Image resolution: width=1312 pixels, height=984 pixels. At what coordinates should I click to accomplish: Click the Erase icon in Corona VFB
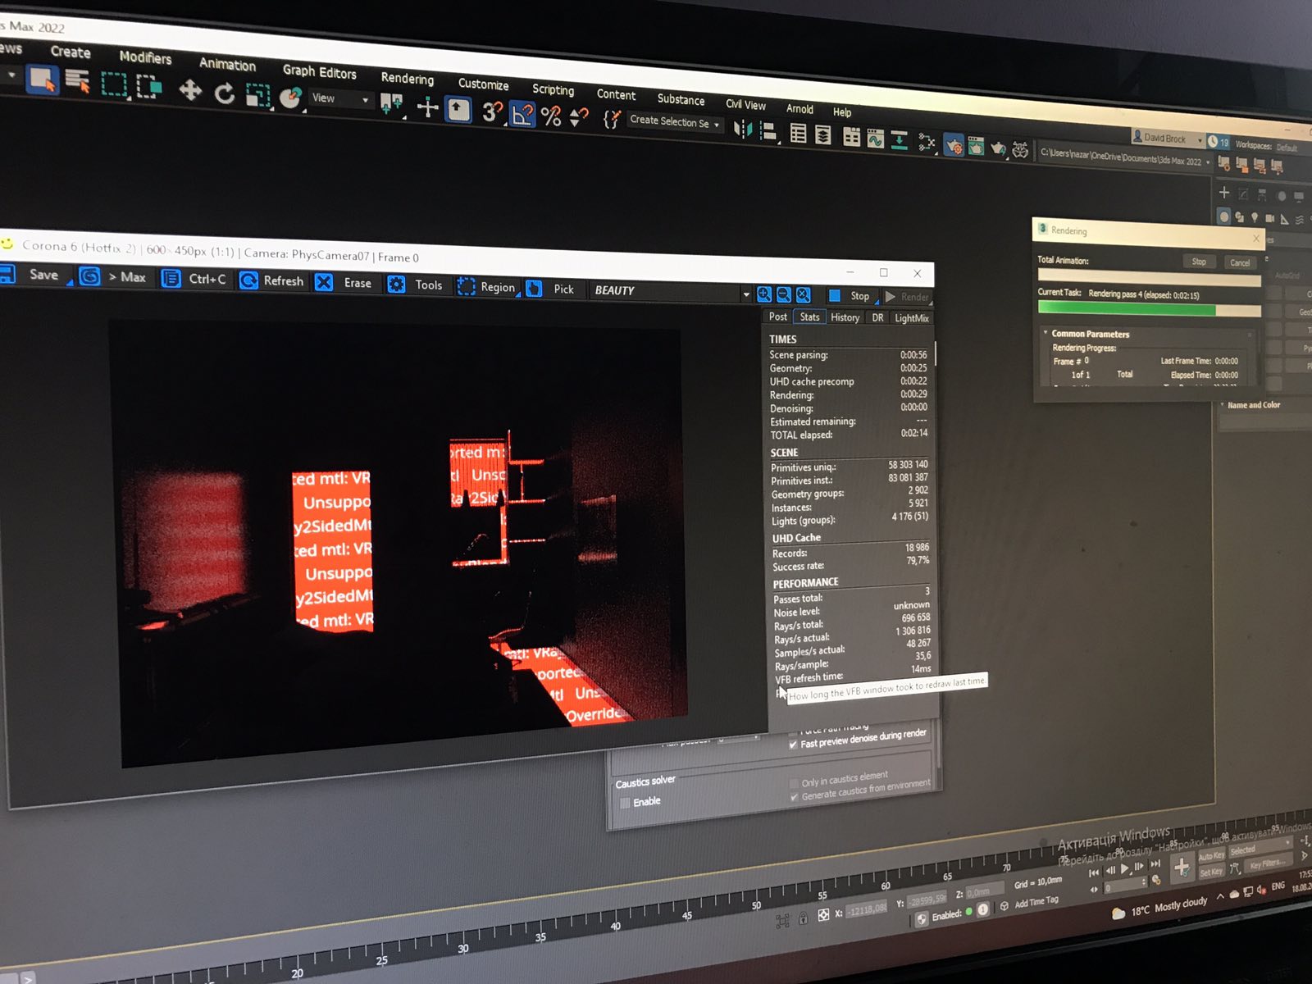tap(324, 282)
